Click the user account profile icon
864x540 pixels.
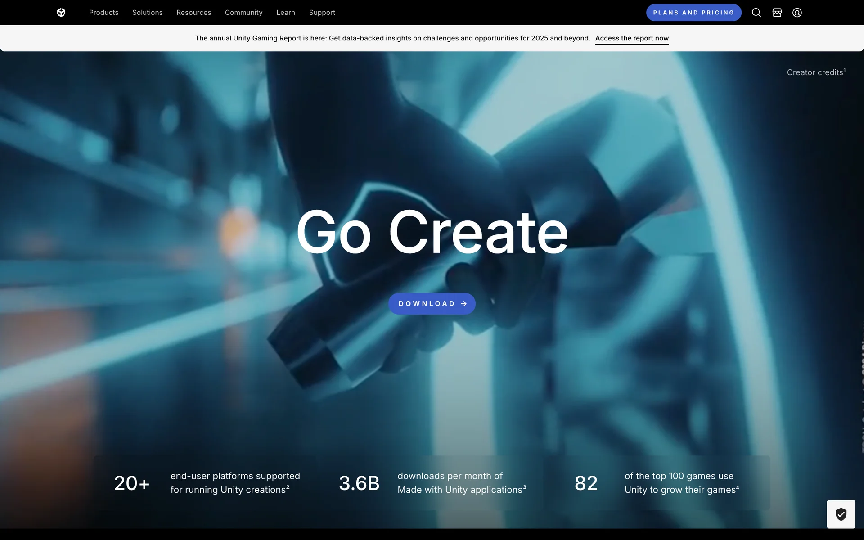click(x=797, y=13)
